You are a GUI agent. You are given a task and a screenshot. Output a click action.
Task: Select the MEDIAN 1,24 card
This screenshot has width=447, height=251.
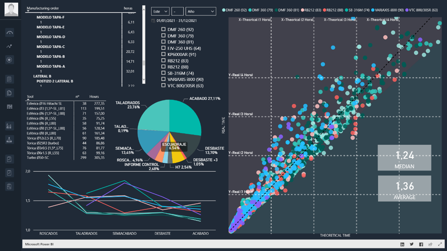(x=404, y=158)
